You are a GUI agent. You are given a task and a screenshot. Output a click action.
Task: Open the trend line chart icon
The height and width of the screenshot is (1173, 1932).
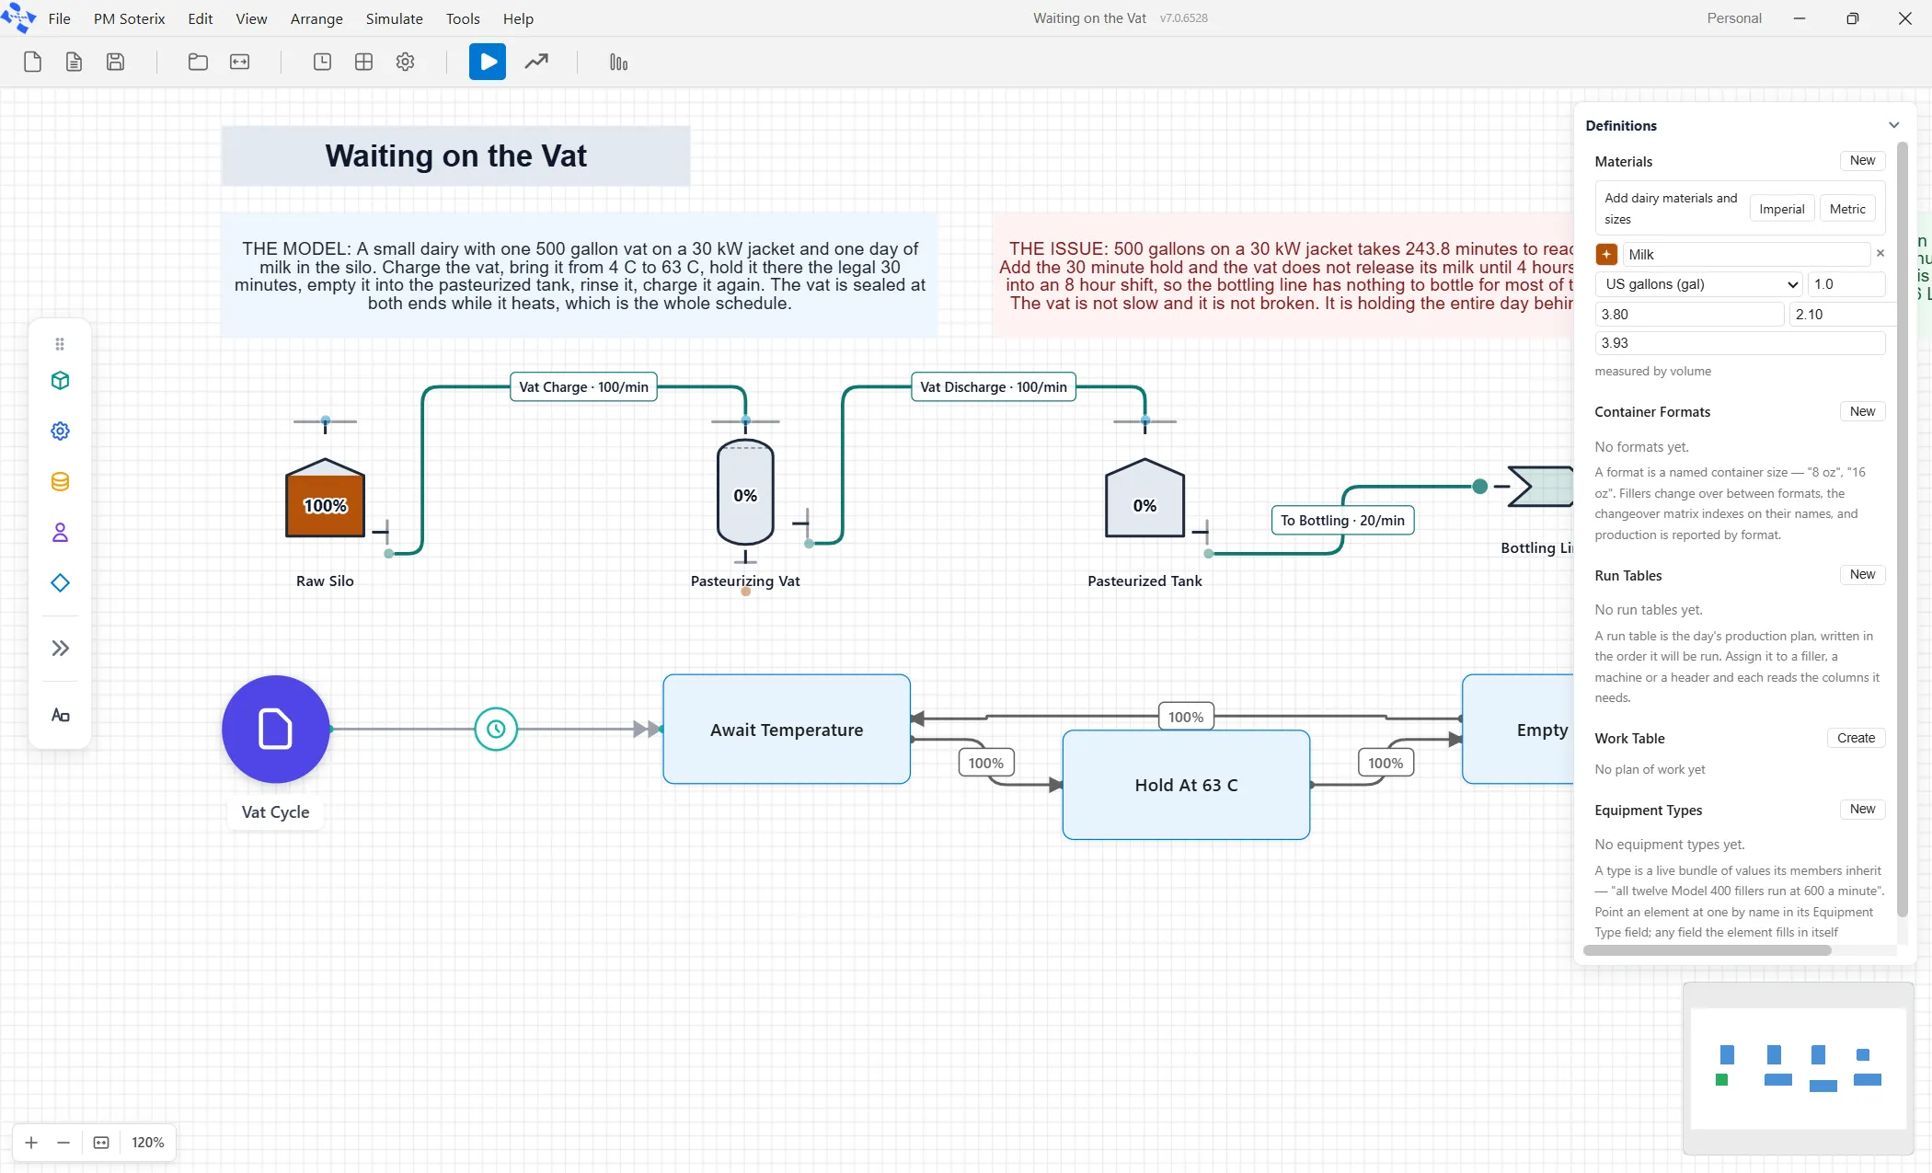click(x=536, y=62)
